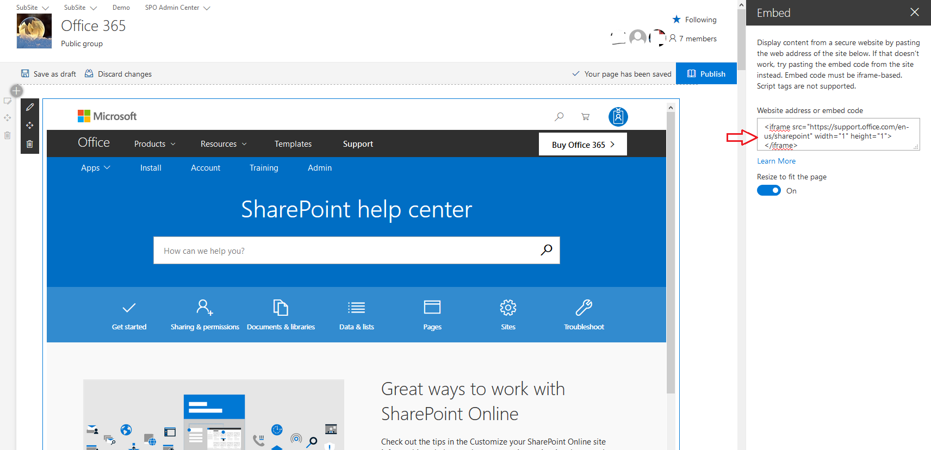931x450 pixels.
Task: Open the Pages icon
Action: [x=432, y=308]
